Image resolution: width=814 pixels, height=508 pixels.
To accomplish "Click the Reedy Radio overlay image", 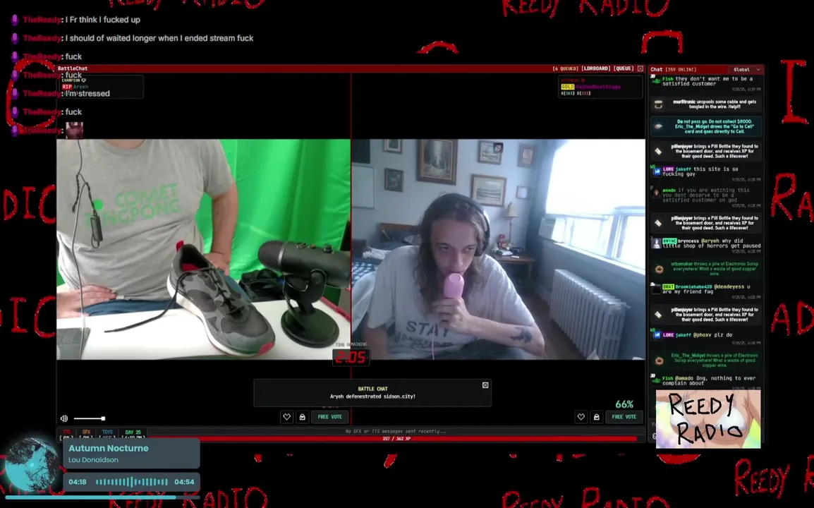I will pos(708,418).
